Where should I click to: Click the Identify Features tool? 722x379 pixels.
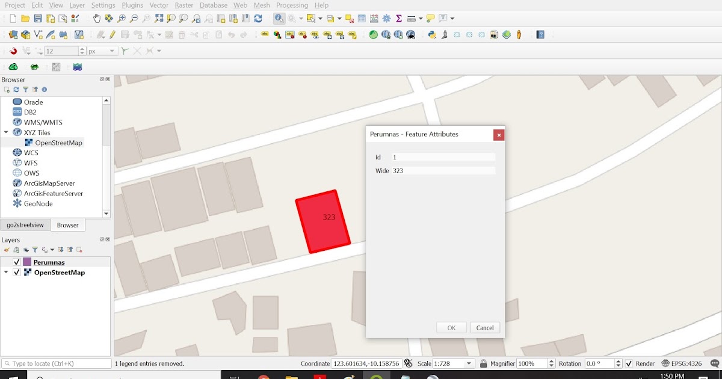(x=279, y=18)
